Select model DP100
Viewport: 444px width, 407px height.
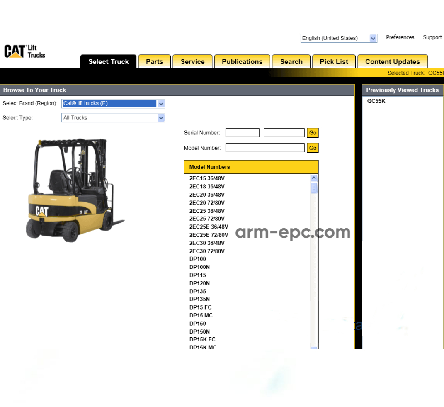[x=197, y=259]
